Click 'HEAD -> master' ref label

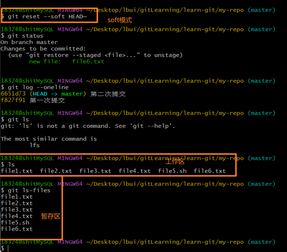point(58,94)
